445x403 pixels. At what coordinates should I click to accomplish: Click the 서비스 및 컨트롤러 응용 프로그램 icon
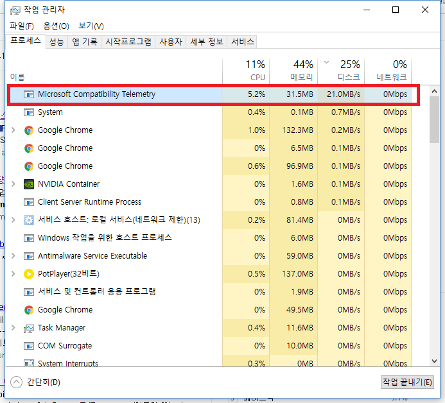pyautogui.click(x=29, y=292)
